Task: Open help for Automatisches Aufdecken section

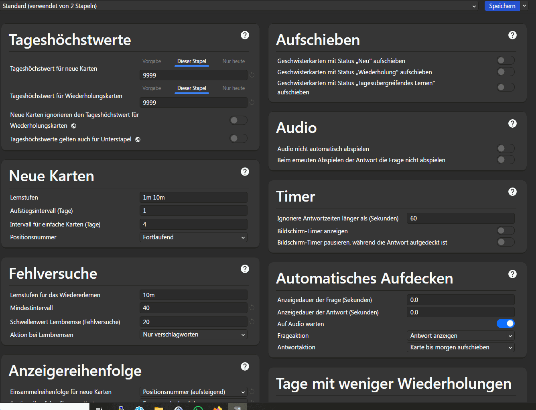Action: point(512,274)
